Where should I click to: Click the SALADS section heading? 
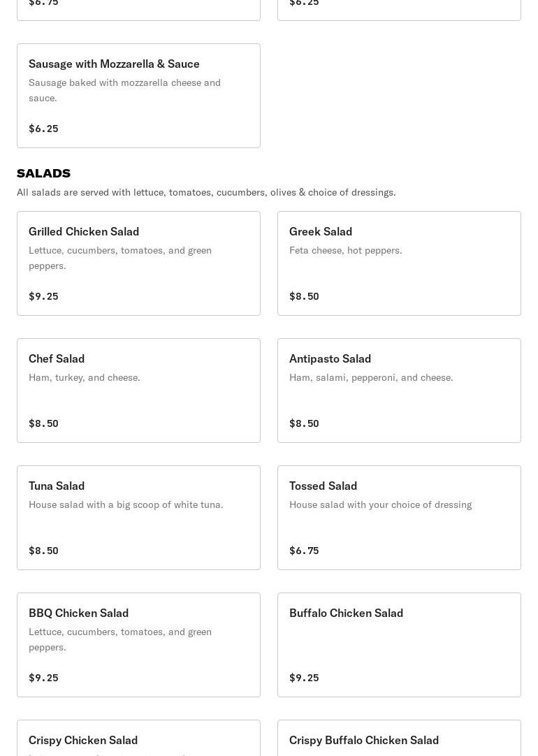pos(44,173)
